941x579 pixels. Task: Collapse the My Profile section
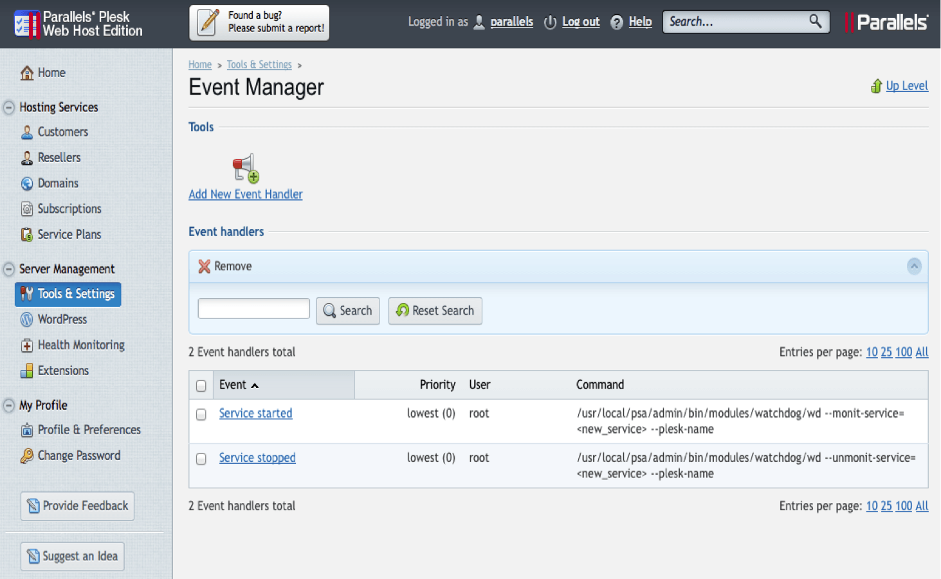(x=9, y=405)
